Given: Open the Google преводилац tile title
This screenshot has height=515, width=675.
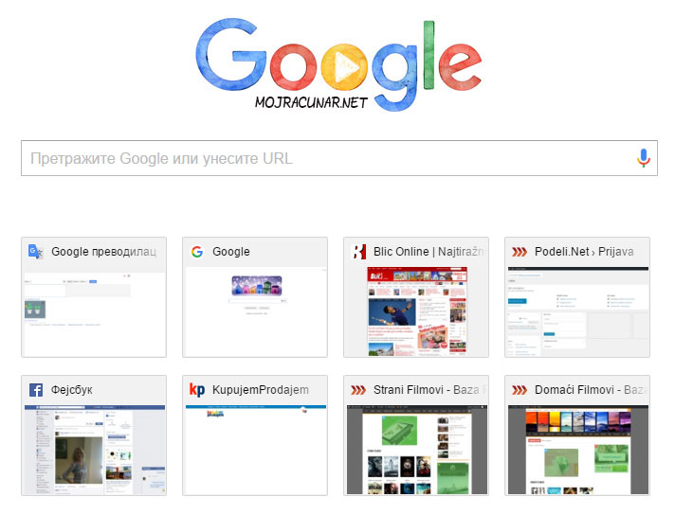Looking at the screenshot, I should pos(103,252).
